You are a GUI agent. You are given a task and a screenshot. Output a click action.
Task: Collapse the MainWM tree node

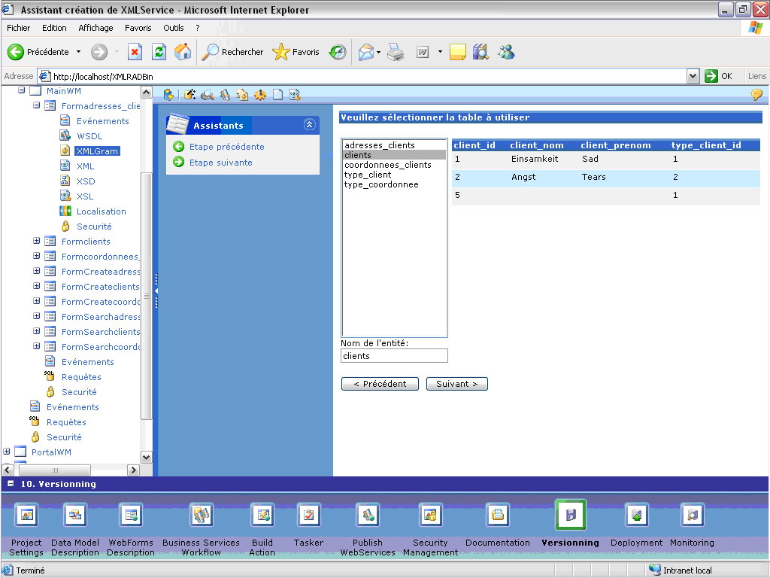[x=22, y=90]
